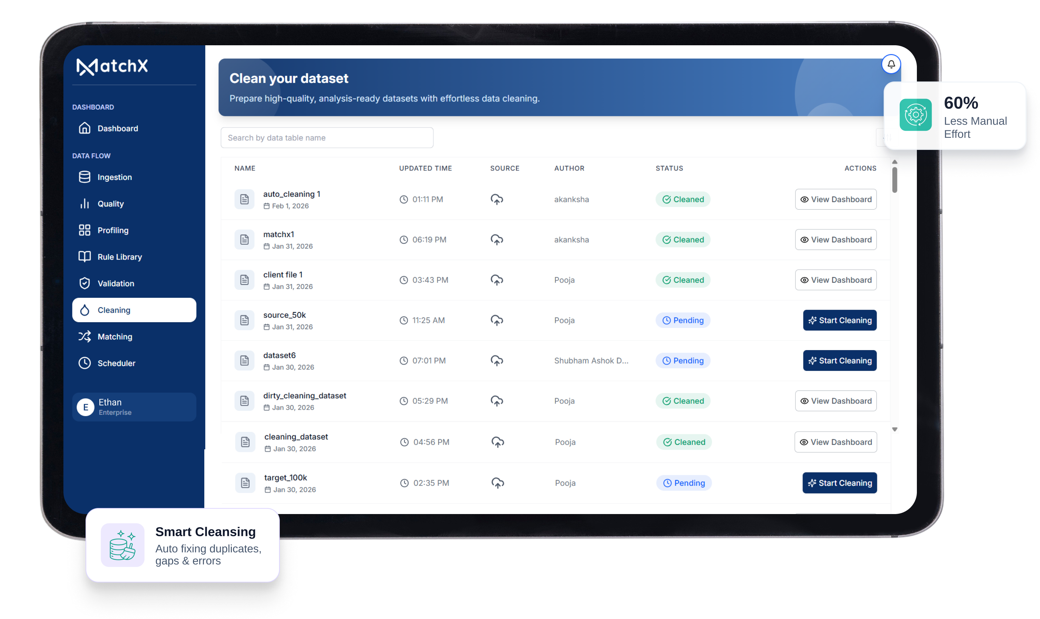This screenshot has height=619, width=1040.
Task: Open Rule Library book icon
Action: pyautogui.click(x=85, y=257)
